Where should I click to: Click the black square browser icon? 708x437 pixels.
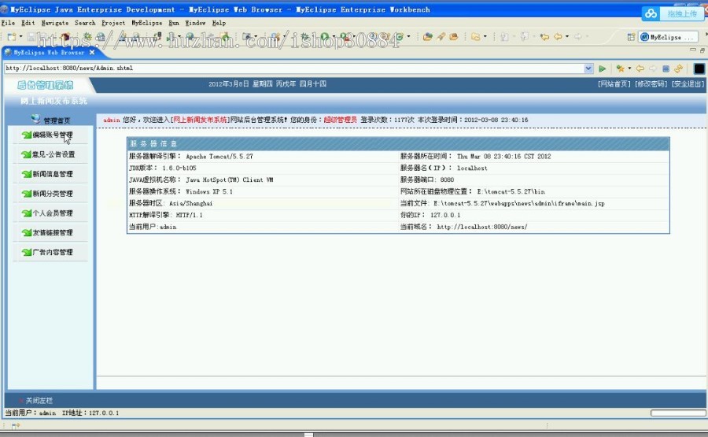[x=699, y=69]
